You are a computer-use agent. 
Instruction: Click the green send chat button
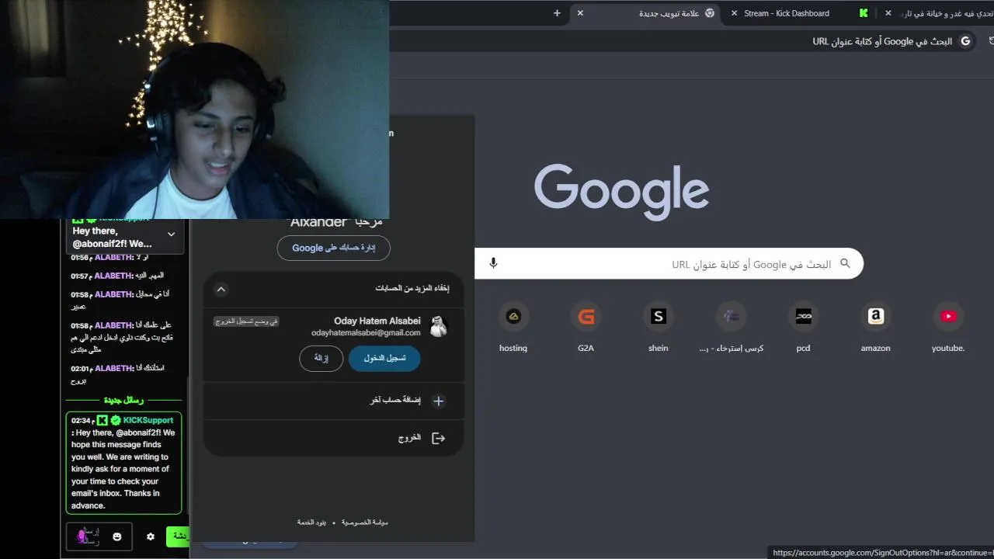click(178, 536)
